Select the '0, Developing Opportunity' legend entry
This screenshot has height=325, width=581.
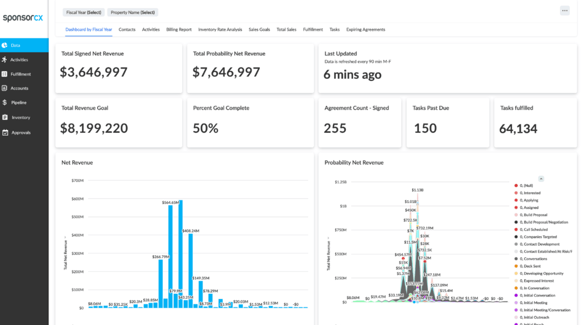pyautogui.click(x=539, y=273)
